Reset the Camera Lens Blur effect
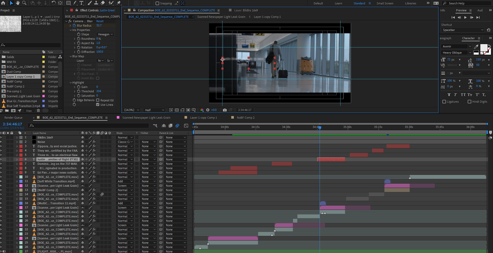 100,21
